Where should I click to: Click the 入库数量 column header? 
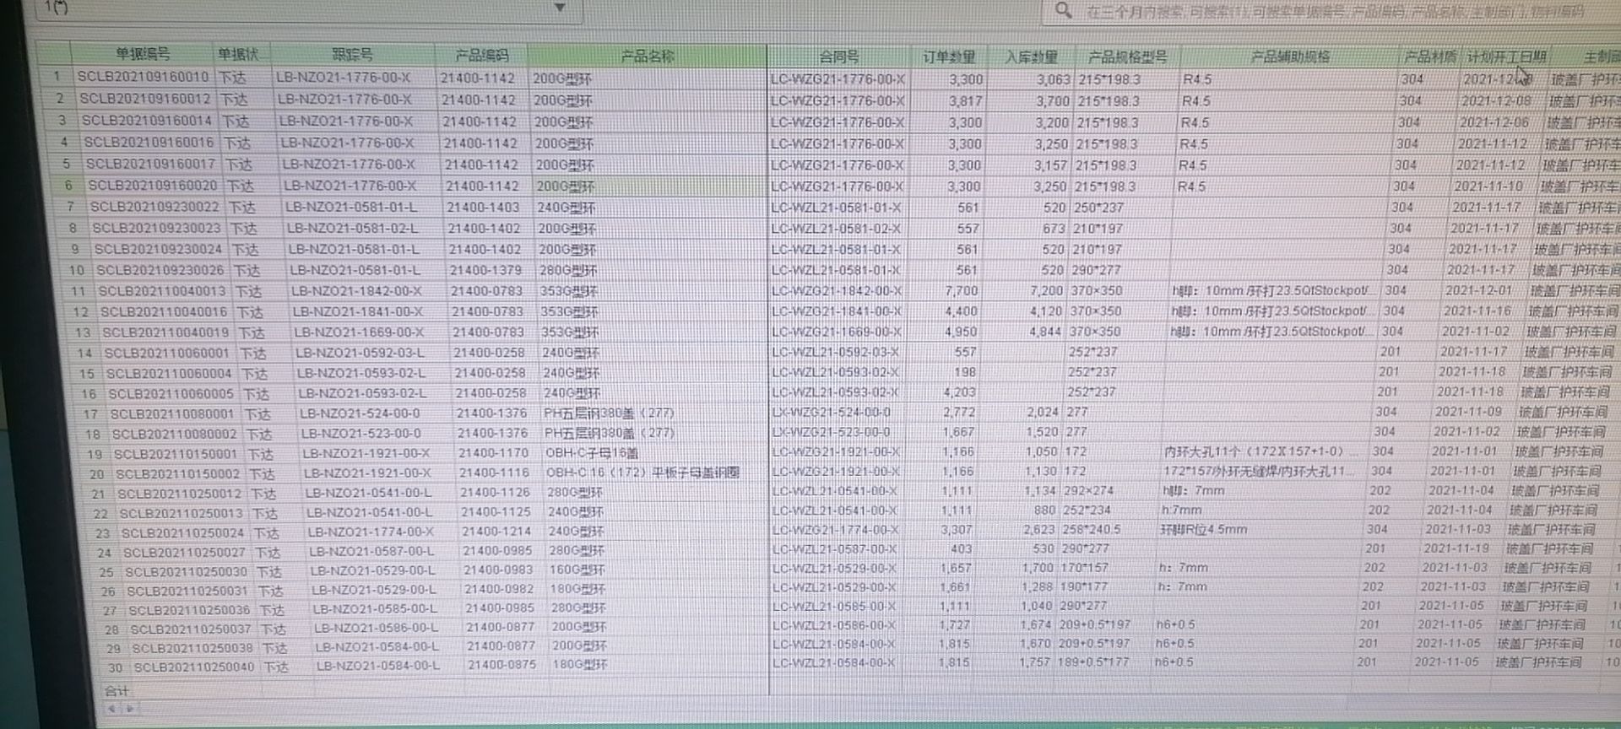tap(1031, 57)
